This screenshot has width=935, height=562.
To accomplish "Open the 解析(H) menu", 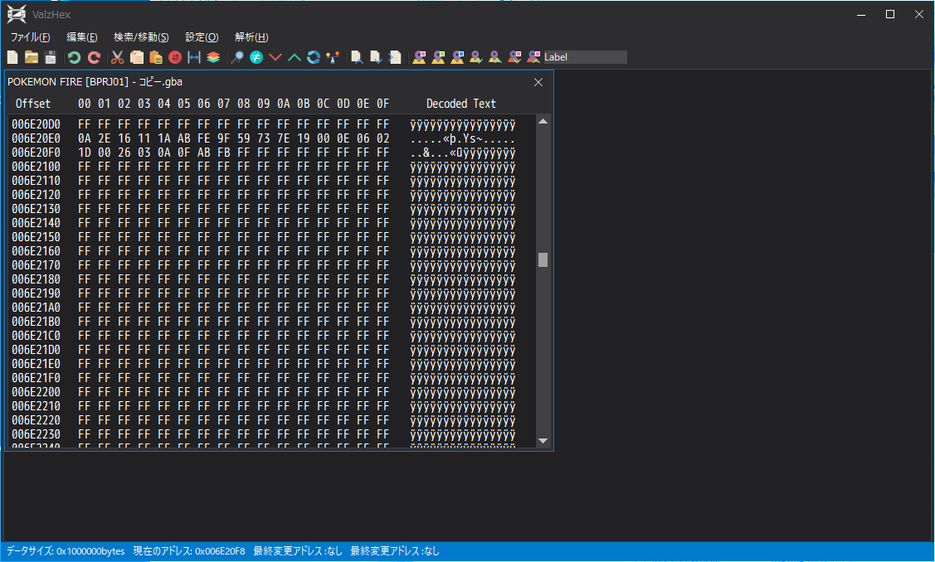I will click(x=251, y=37).
